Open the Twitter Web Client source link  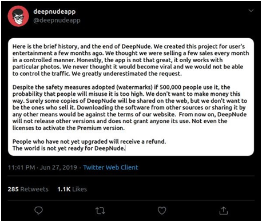[x=110, y=167]
